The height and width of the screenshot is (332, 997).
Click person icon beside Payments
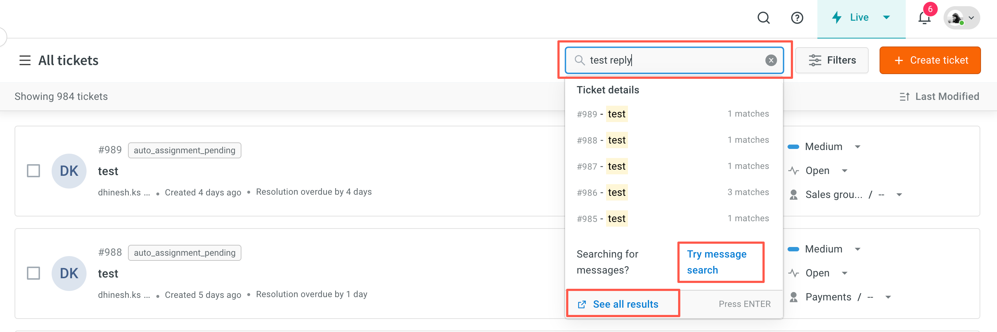coord(793,297)
